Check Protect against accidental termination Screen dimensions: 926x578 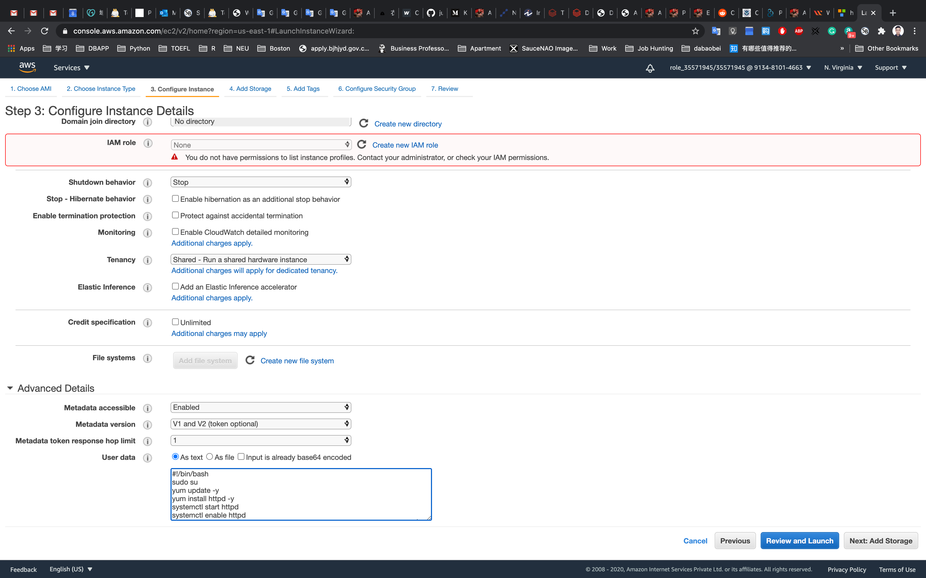pos(175,215)
